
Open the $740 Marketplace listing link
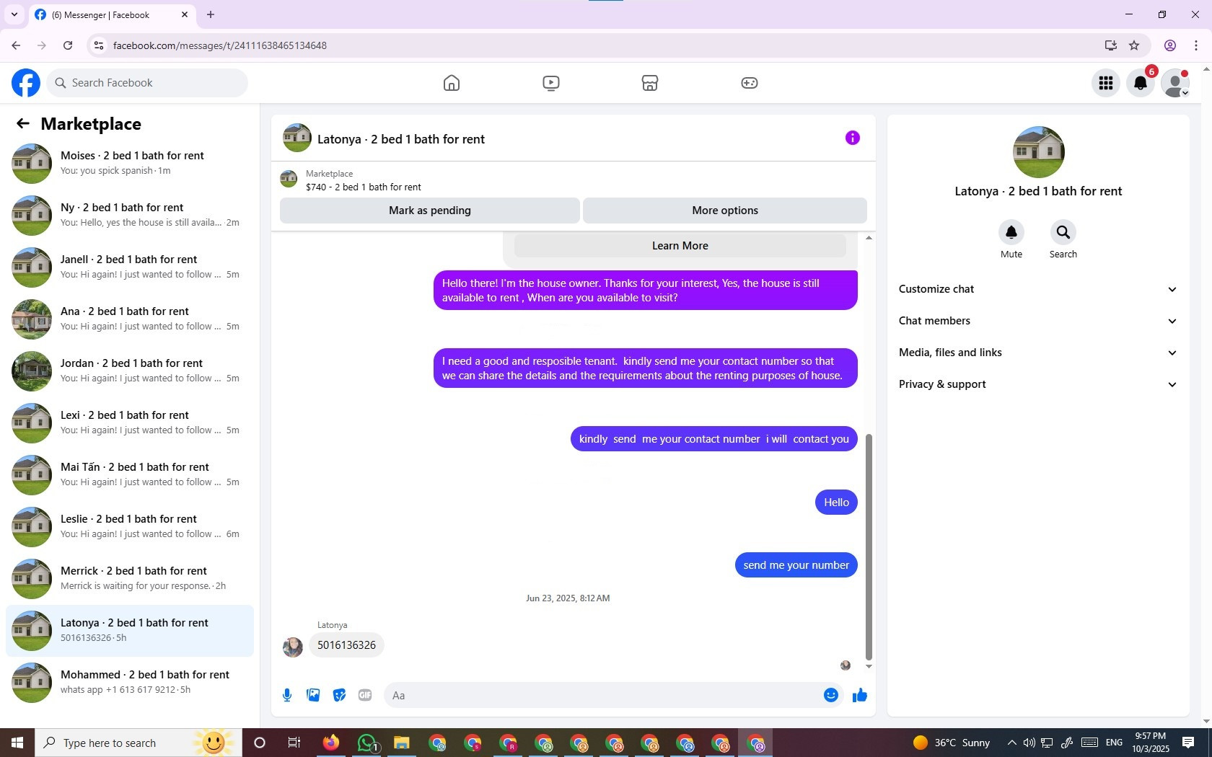click(364, 187)
